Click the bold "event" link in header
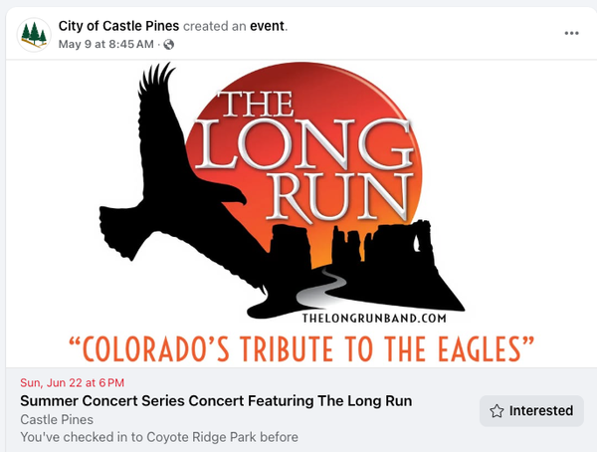Screen dimensions: 597x452 pyautogui.click(x=269, y=24)
